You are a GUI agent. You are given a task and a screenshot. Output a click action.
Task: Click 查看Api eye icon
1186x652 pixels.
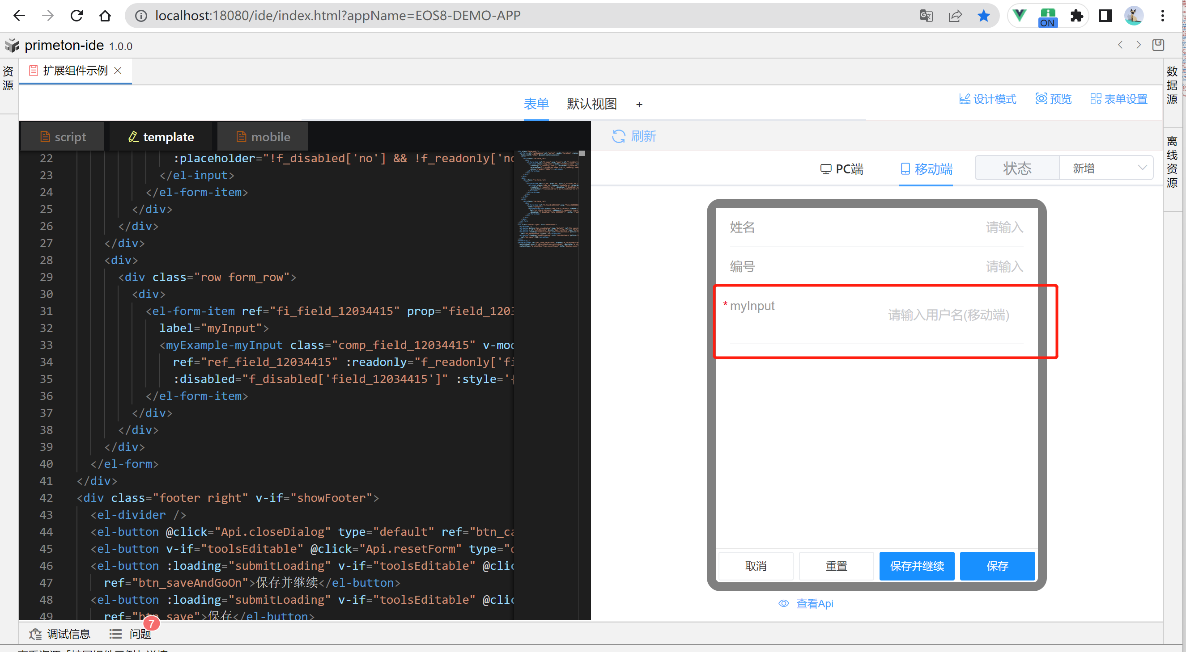(x=784, y=603)
